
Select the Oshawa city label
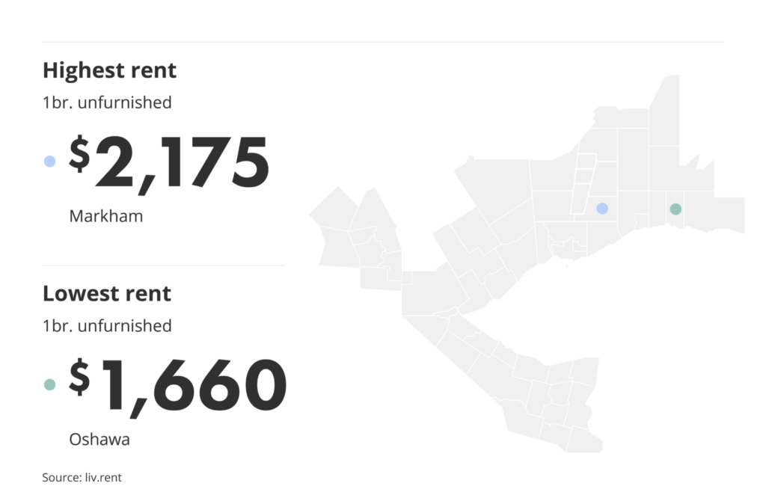tap(99, 439)
